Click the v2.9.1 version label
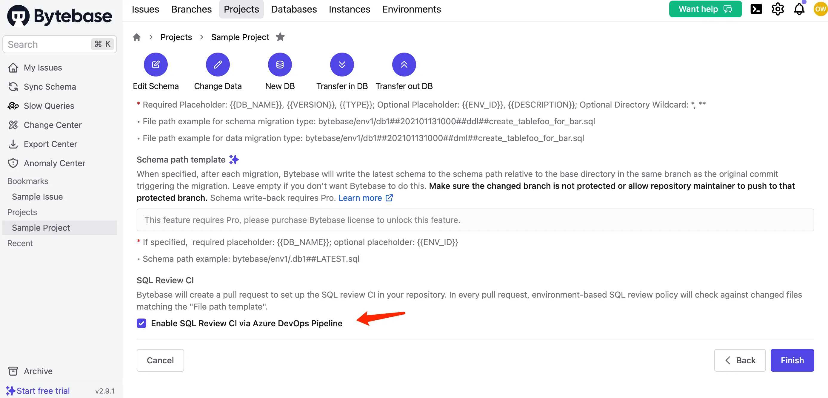Screen dimensions: 828x398 coord(105,391)
